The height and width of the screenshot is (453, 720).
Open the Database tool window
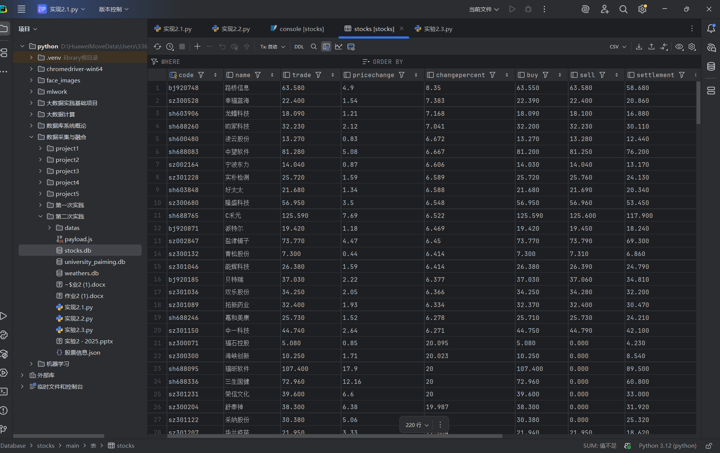click(711, 67)
